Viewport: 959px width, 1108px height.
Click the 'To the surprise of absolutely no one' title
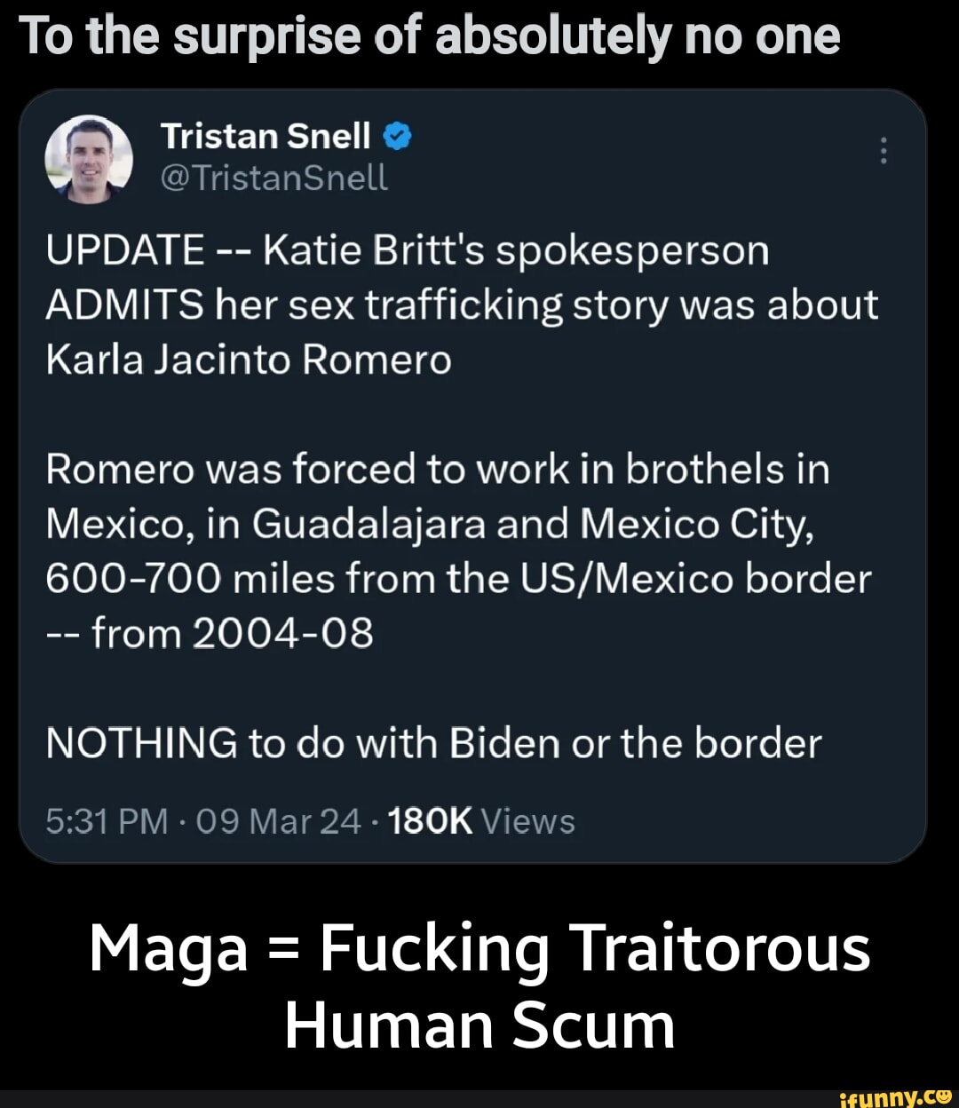pos(429,37)
